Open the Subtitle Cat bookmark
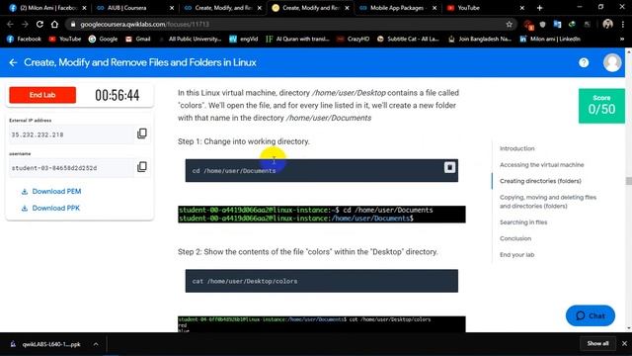The image size is (632, 356). tap(408, 39)
